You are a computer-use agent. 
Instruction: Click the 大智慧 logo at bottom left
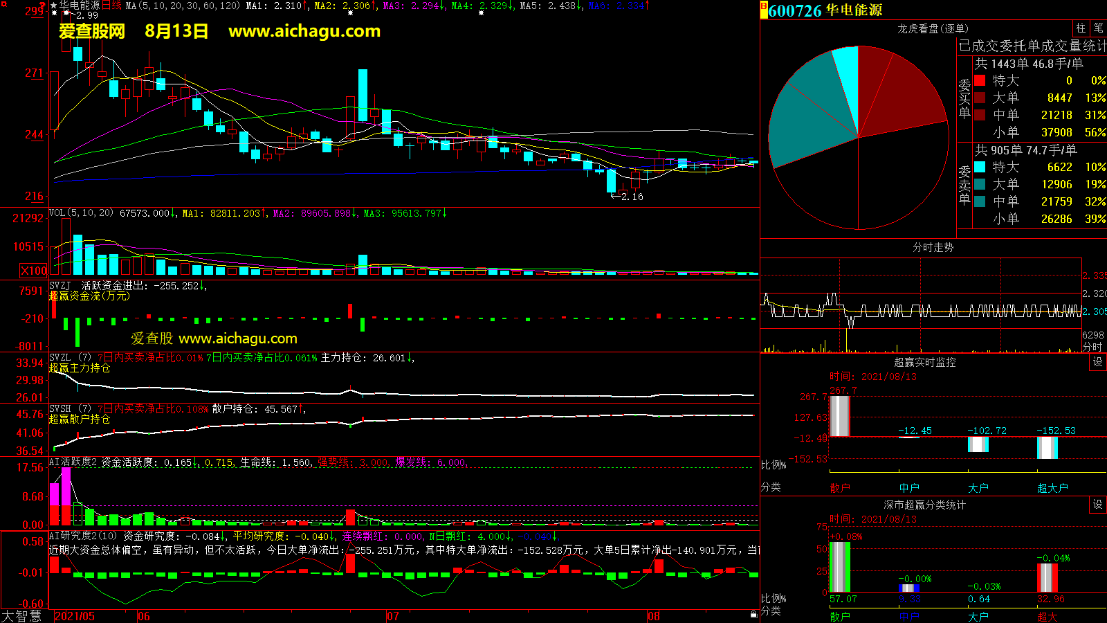[22, 616]
